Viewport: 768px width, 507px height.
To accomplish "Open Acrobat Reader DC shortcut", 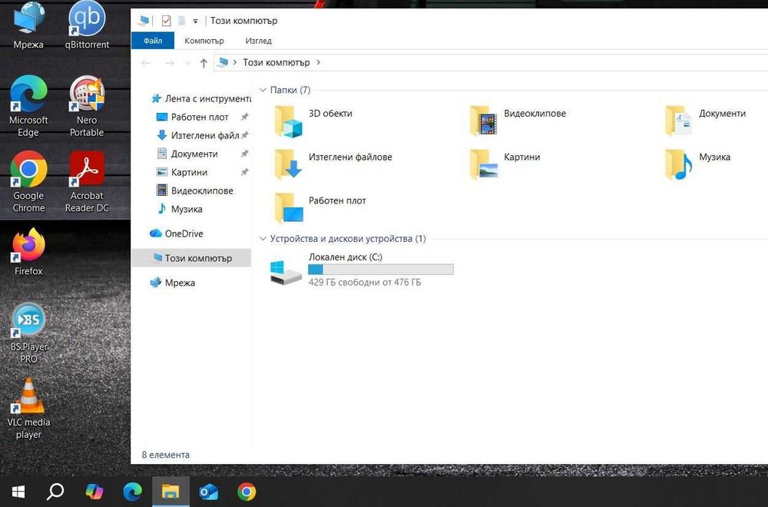I will (87, 181).
